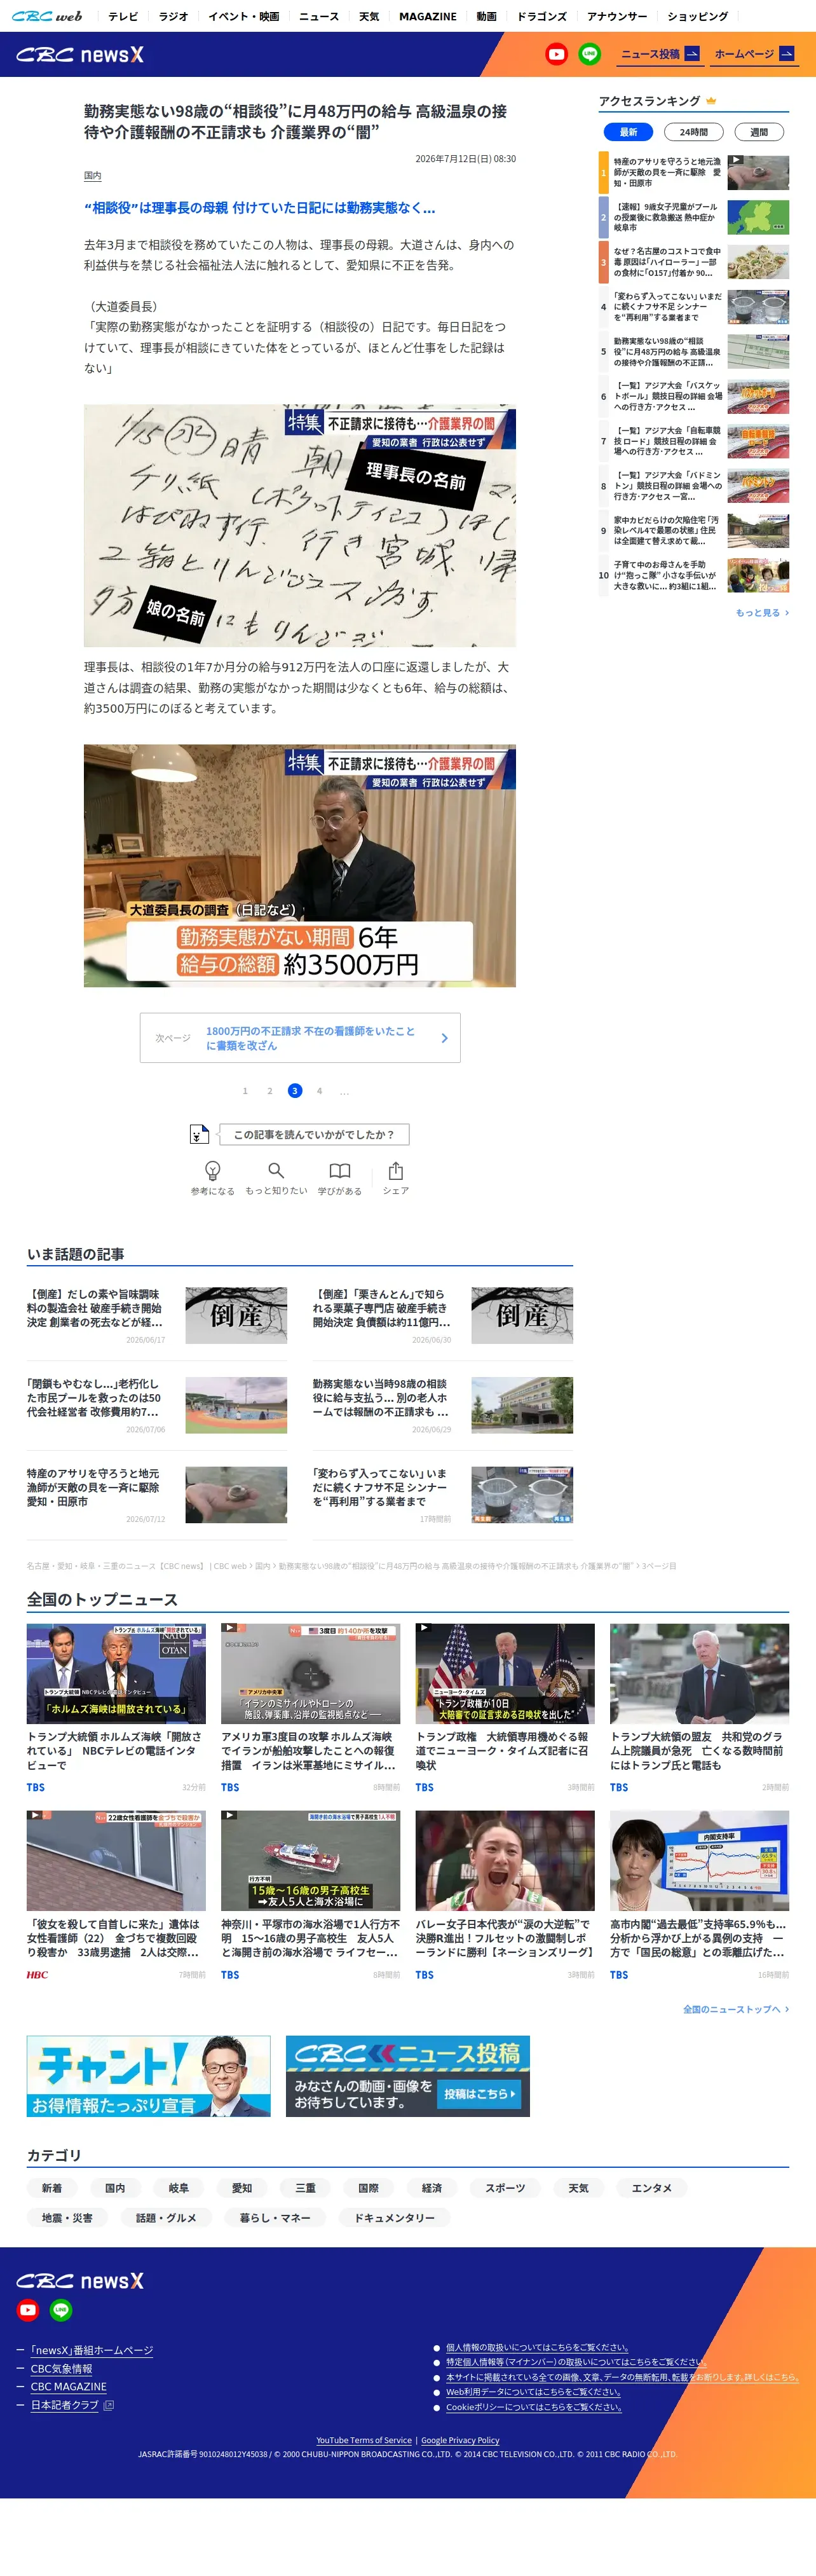Select the 地震・災害 category chip
Viewport: 816px width, 2576px height.
coord(67,2218)
